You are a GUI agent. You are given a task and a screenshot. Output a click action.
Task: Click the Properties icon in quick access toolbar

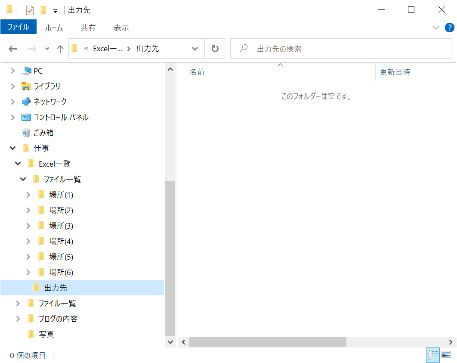click(30, 10)
